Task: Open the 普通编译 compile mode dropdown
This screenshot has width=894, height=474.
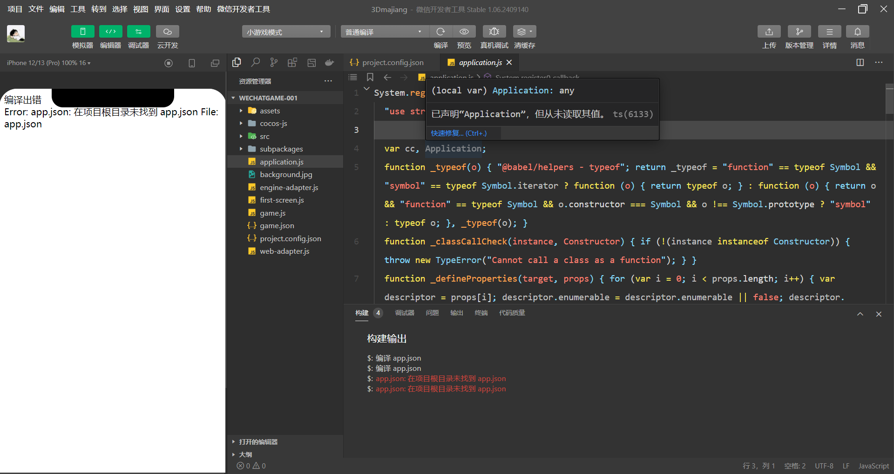Action: point(385,32)
